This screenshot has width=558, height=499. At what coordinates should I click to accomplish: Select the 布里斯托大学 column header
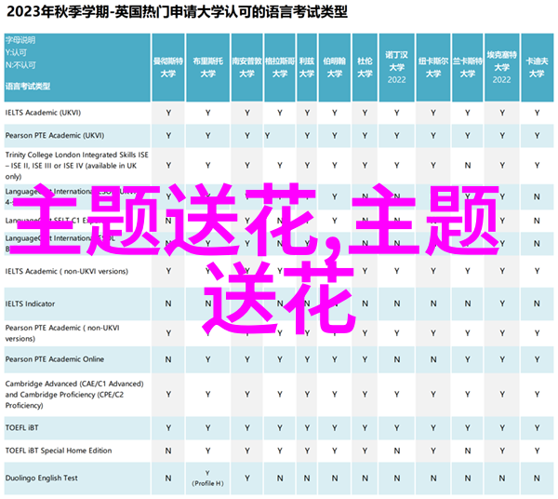pos(207,64)
